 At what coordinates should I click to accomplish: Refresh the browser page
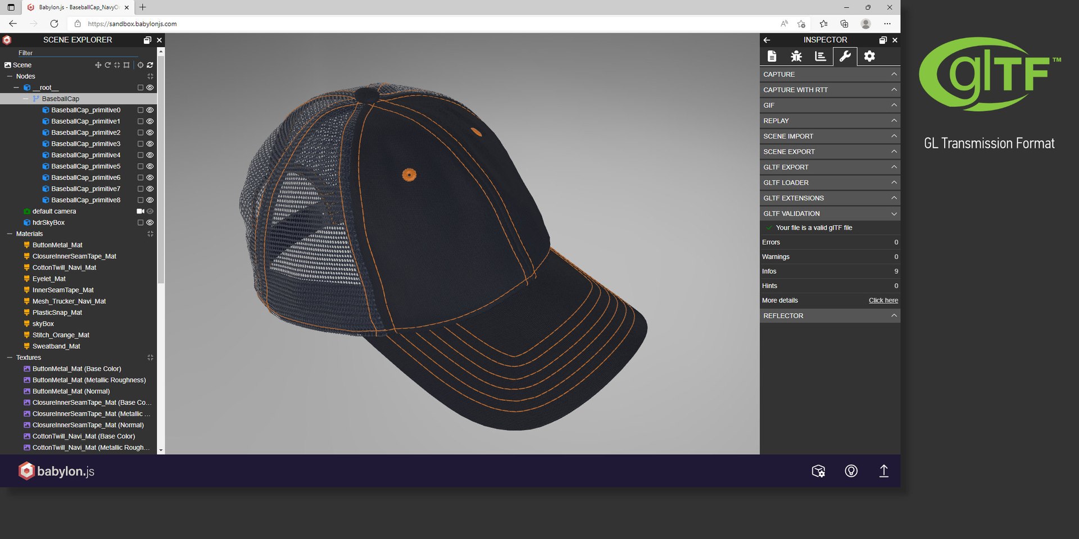(x=54, y=24)
